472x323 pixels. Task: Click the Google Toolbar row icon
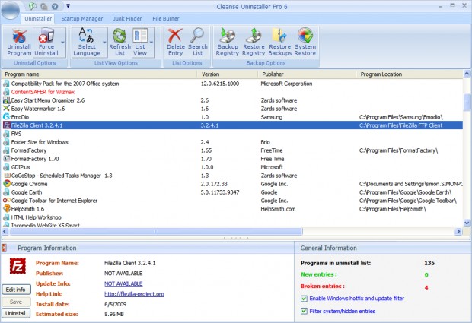[7, 201]
